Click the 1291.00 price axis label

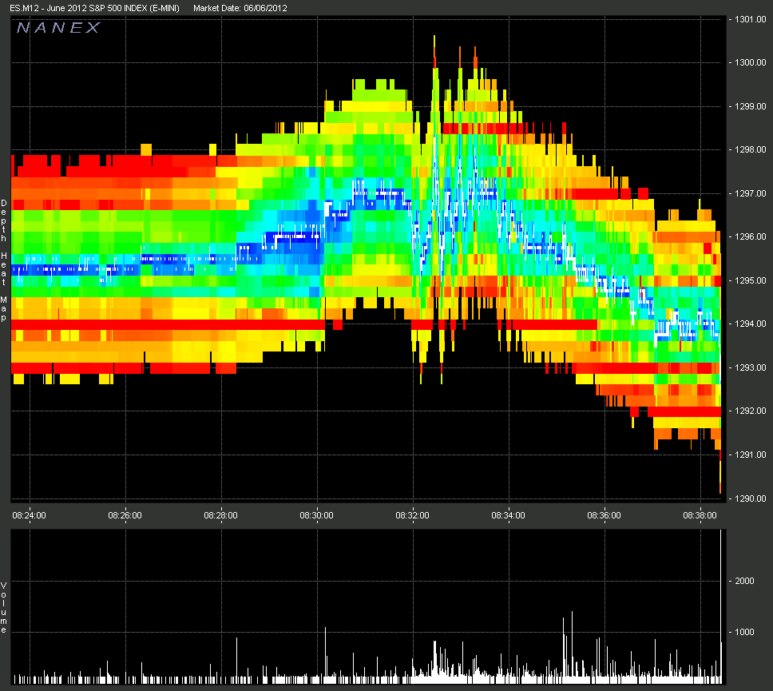(751, 455)
